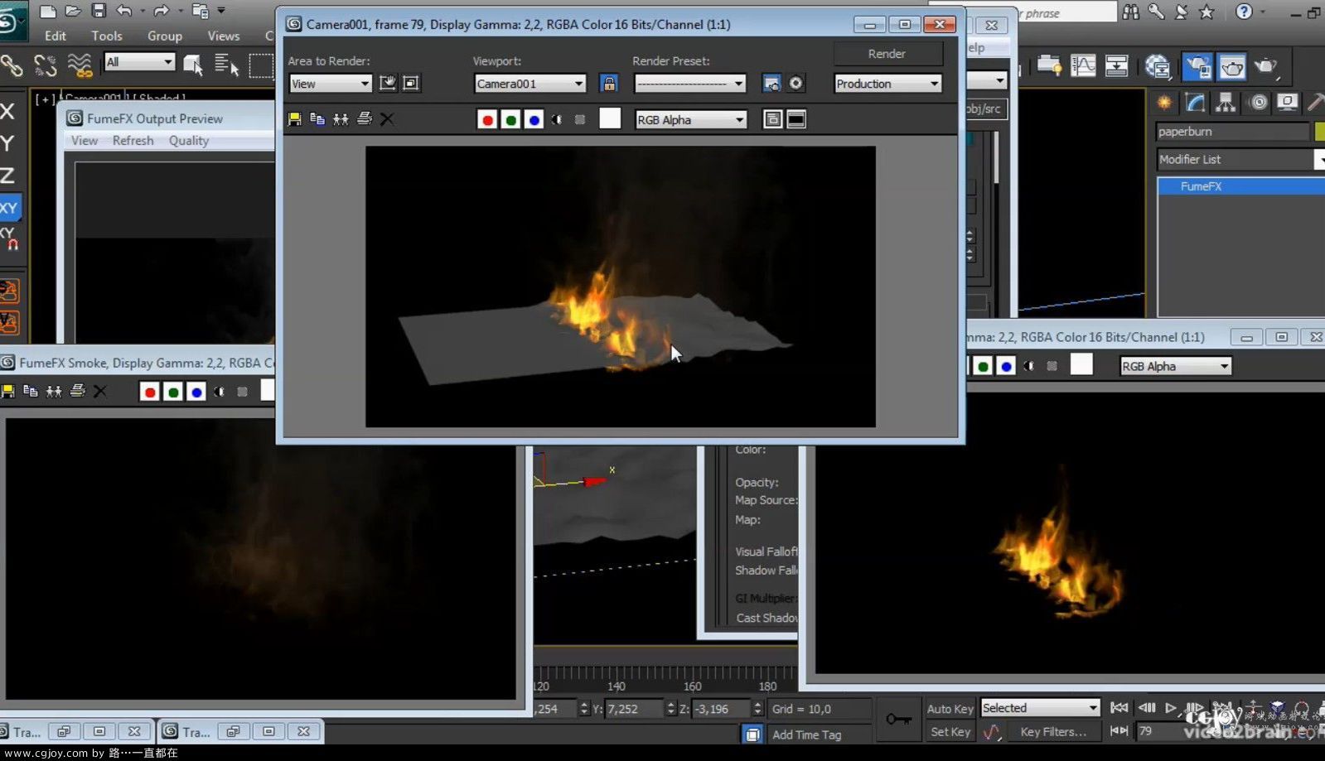Click the Render button

pos(887,54)
